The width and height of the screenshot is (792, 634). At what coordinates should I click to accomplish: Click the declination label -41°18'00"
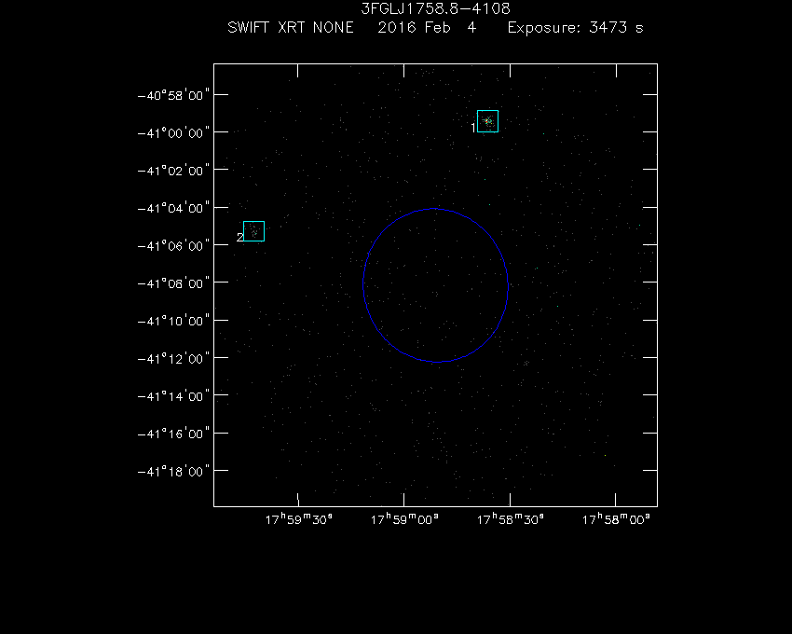point(173,471)
